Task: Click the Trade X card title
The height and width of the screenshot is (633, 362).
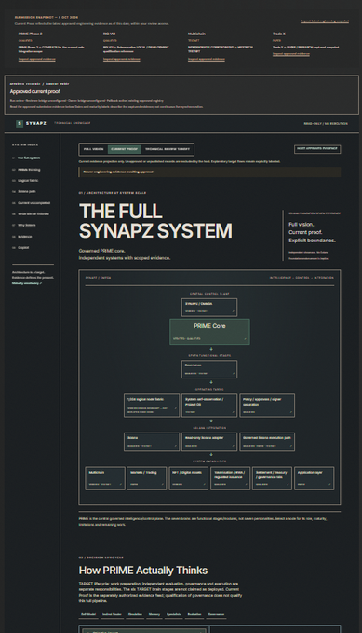Action: (279, 34)
